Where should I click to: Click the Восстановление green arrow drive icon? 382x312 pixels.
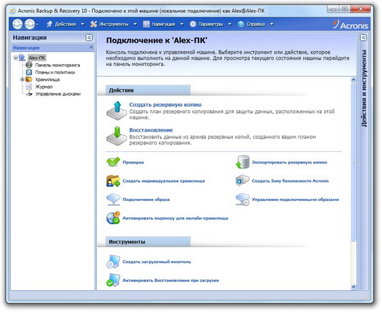coord(117,136)
